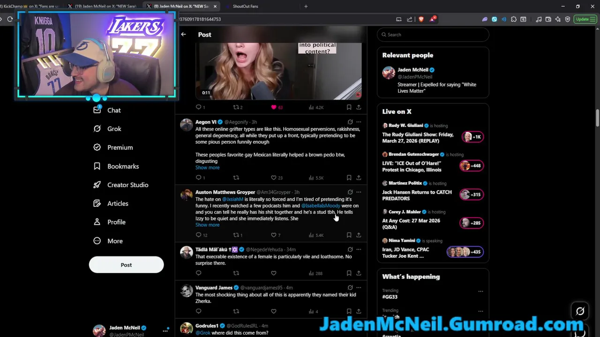Reply to Vanguard James' post
Screen dimensions: 600x337
[199, 311]
